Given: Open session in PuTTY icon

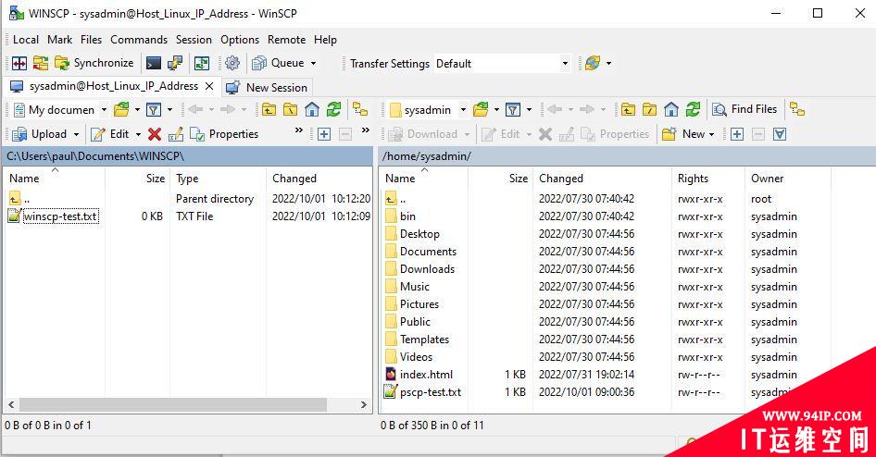Looking at the screenshot, I should coord(175,63).
